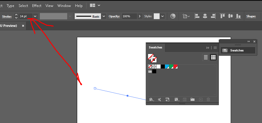Choose the green swatch
Viewport: 262px width, 123px height.
171,67
